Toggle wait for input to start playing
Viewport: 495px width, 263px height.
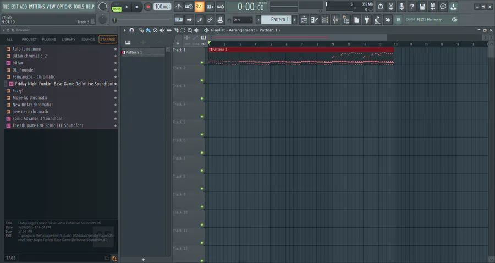[x=189, y=6]
